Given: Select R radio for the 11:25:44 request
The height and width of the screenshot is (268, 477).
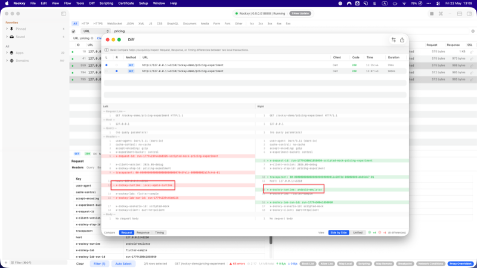Looking at the screenshot, I should pos(116,65).
